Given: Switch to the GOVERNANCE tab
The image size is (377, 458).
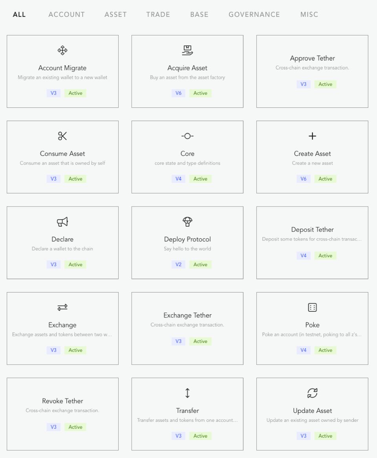Looking at the screenshot, I should 254,15.
